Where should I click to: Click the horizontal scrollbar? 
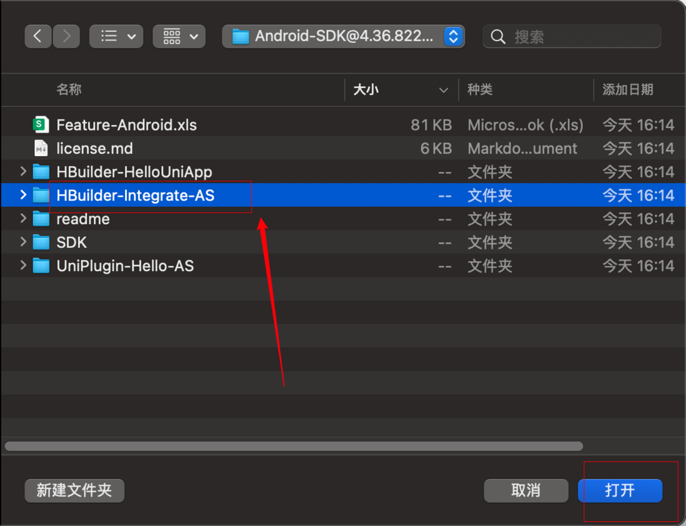[294, 446]
